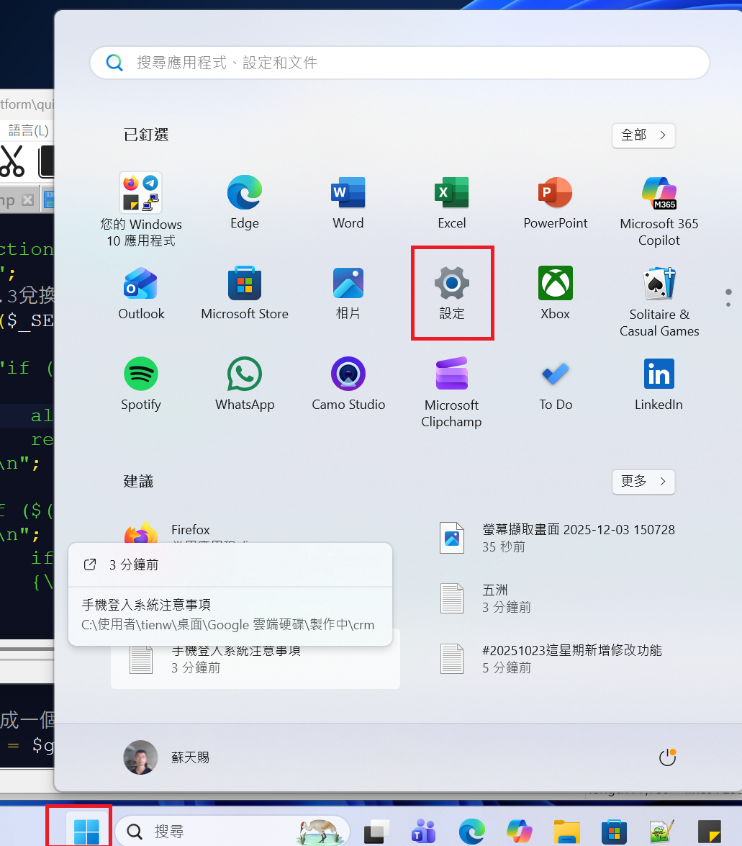Open Microsoft Clipchamp app
Image resolution: width=742 pixels, height=846 pixels.
[x=452, y=392]
